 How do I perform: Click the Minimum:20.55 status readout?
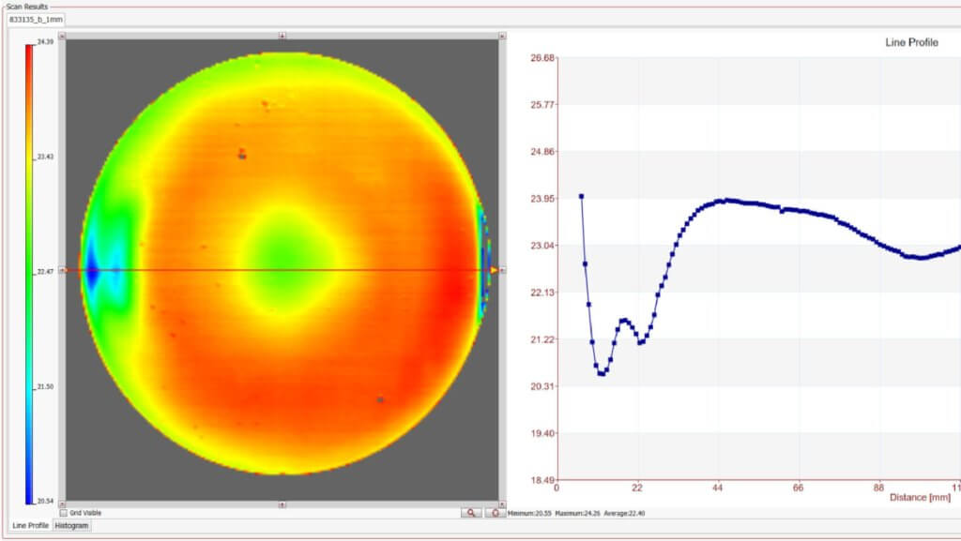click(532, 514)
